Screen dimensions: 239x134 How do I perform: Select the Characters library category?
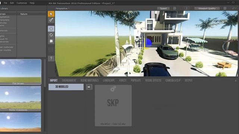[x=4, y=20]
